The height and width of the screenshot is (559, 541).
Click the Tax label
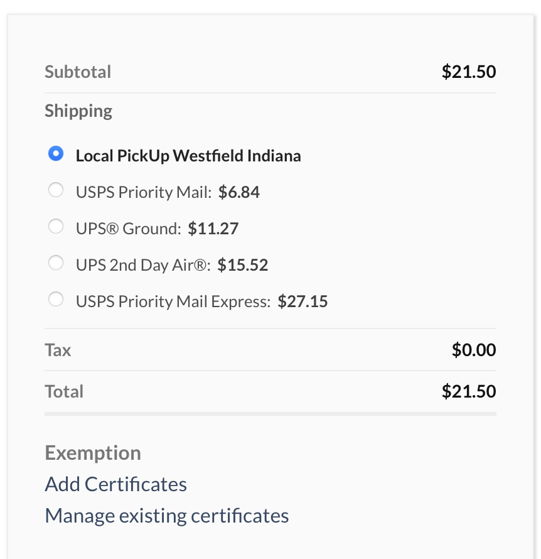click(x=58, y=350)
